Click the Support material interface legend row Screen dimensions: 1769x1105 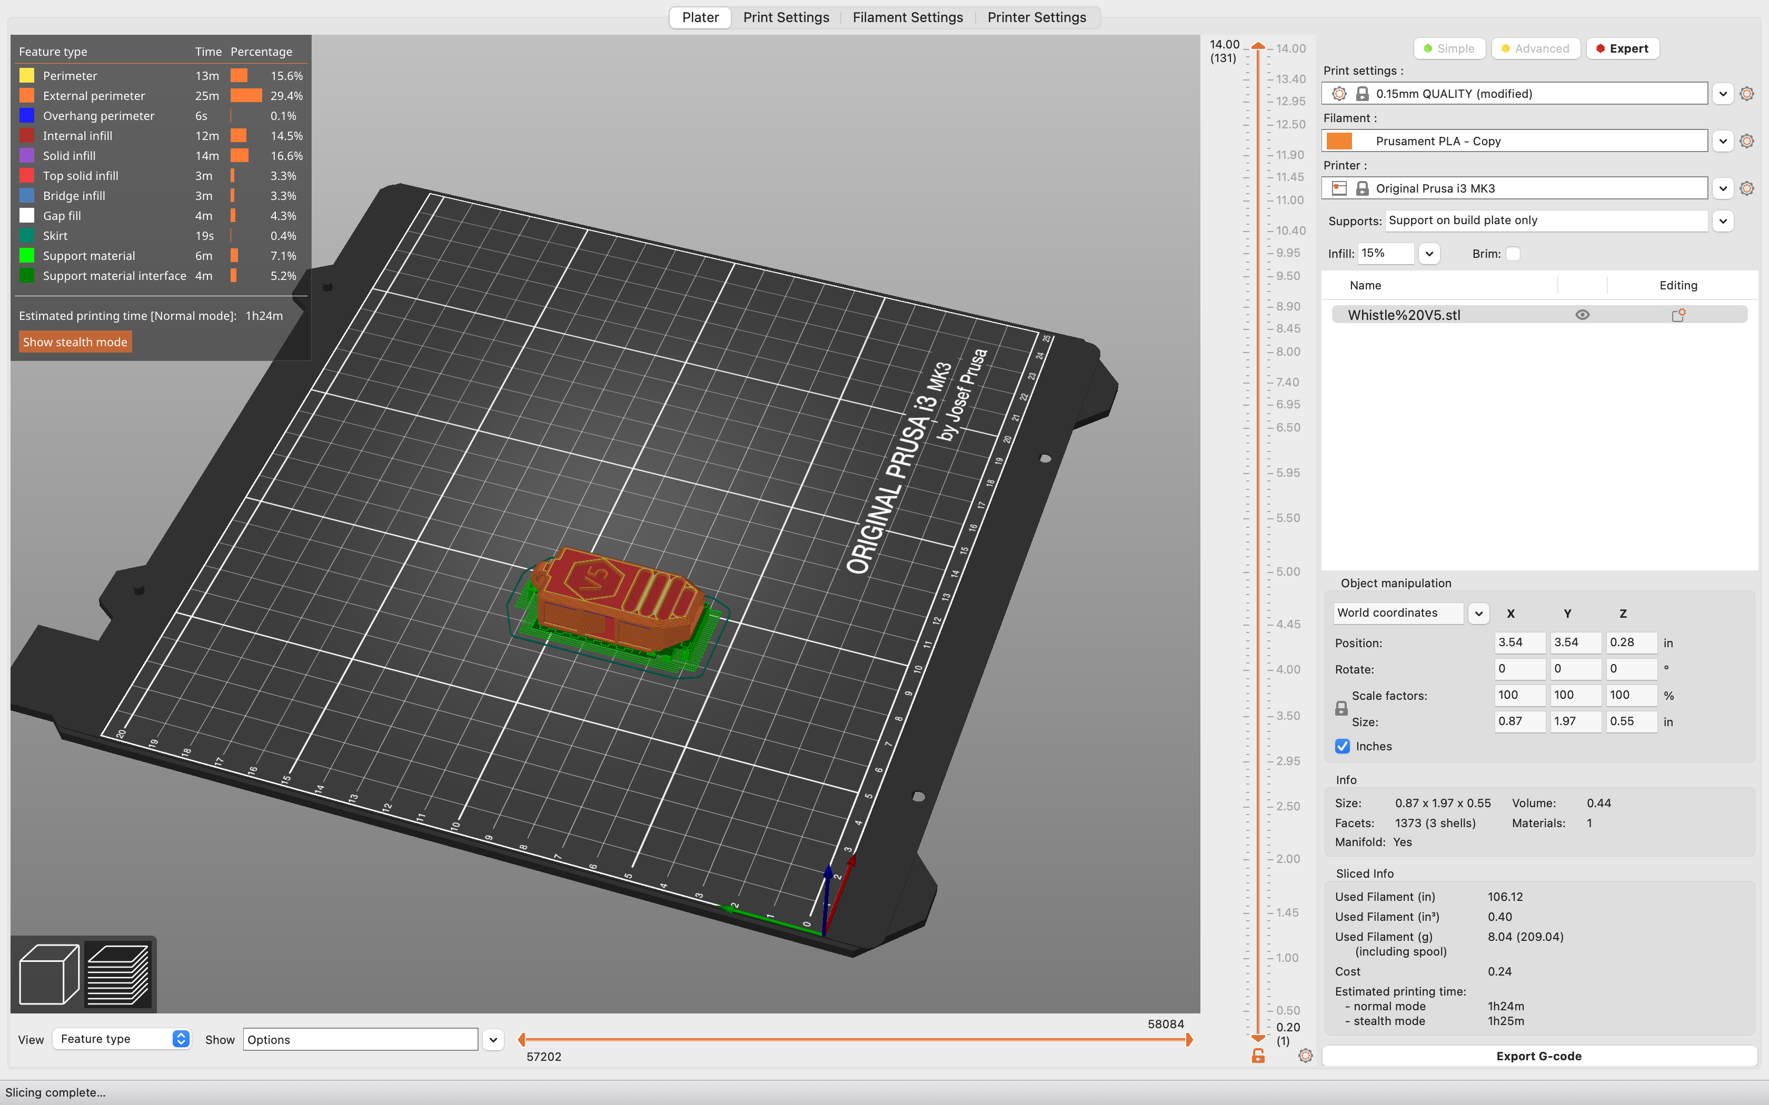(x=161, y=276)
